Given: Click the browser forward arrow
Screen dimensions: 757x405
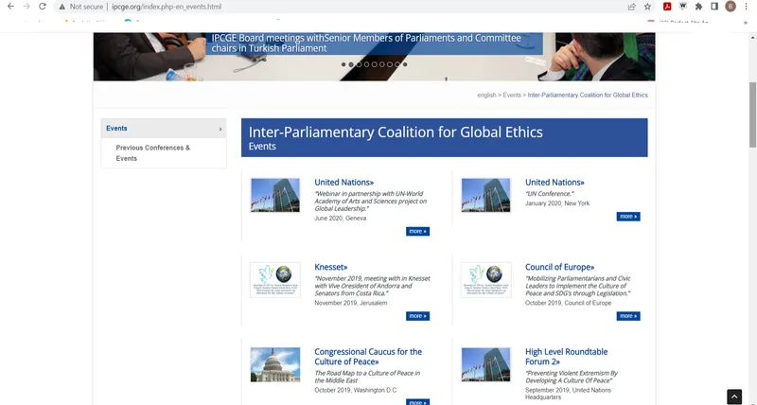Looking at the screenshot, I should coord(26,7).
